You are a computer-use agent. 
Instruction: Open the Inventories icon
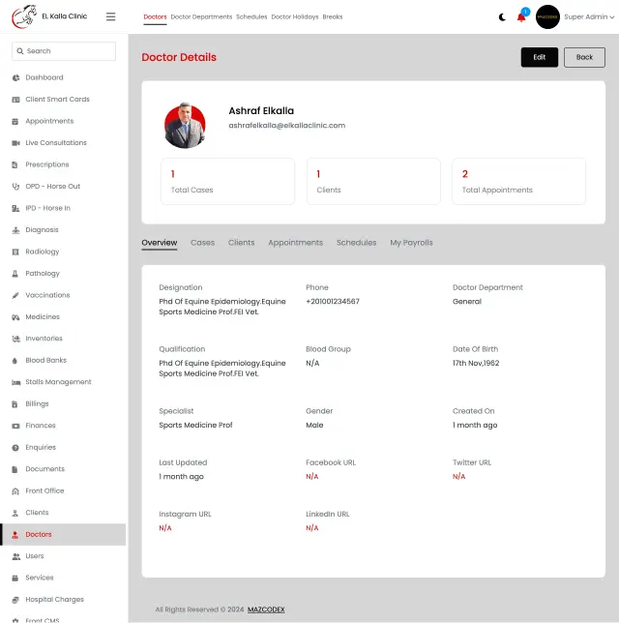coord(15,339)
